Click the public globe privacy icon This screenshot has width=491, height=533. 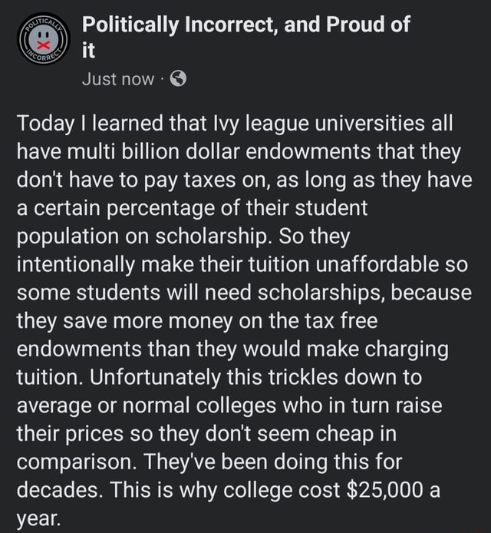[178, 78]
